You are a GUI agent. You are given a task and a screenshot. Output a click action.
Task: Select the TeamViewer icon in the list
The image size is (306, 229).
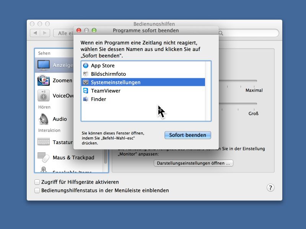click(x=86, y=90)
